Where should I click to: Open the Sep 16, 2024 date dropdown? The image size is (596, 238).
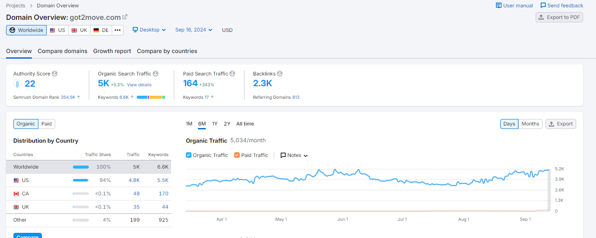[194, 30]
